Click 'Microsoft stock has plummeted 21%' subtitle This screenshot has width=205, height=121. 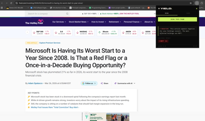point(76,74)
